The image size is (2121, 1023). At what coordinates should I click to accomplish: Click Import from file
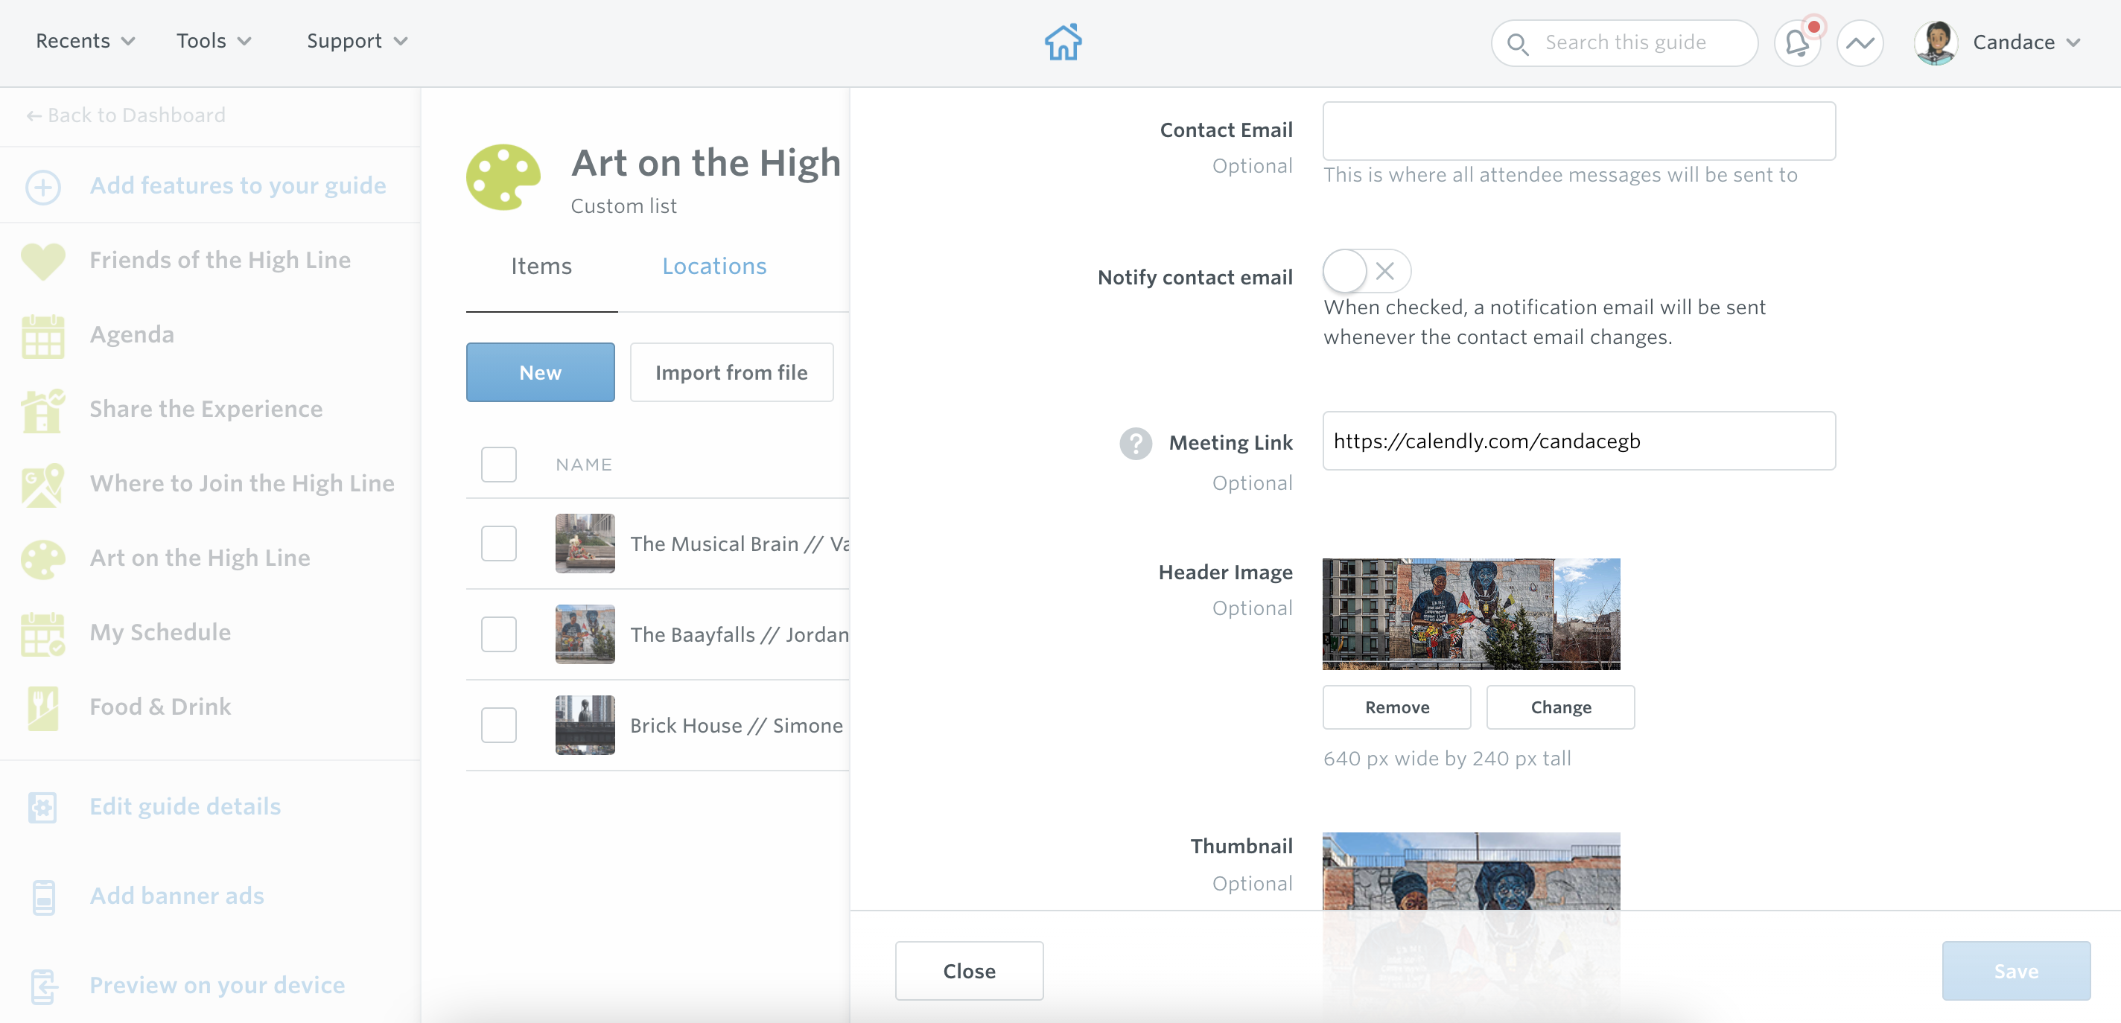pyautogui.click(x=731, y=372)
